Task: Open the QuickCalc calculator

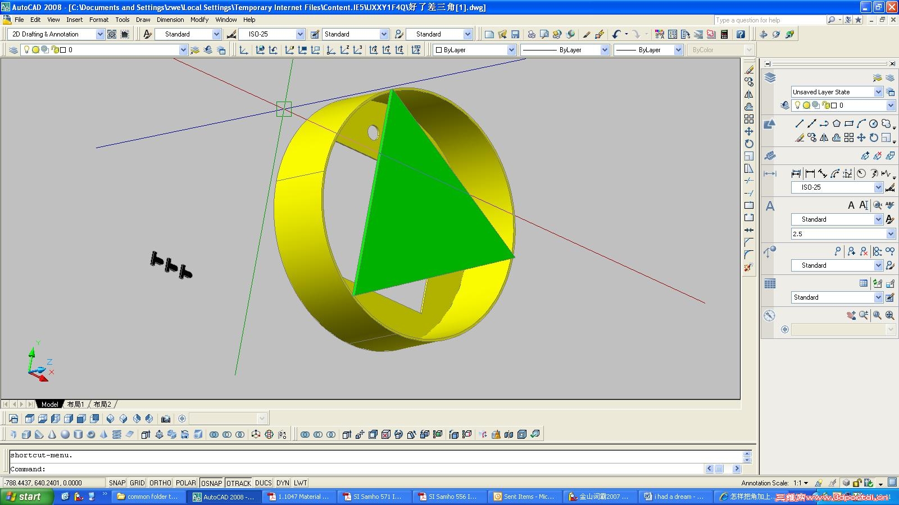Action: [x=724, y=34]
